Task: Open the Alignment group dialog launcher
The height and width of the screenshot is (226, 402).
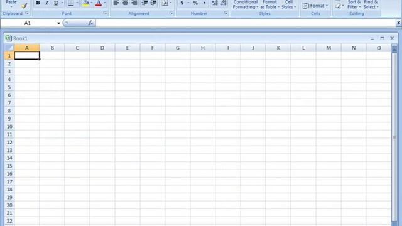Action: [171, 13]
